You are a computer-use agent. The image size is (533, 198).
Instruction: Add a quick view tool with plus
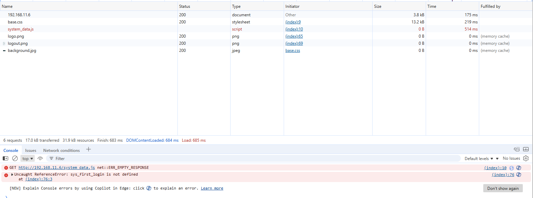point(89,149)
